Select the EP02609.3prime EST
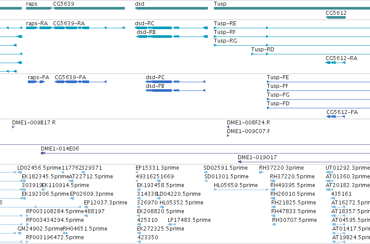Image resolution: width=370 pixels, height=244 pixels. click(x=72, y=198)
